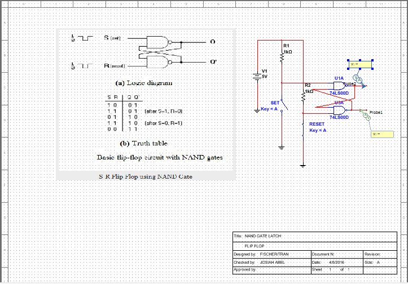408x284 pixels.
Task: Select the Probe2 measurement probe icon
Action: pyautogui.click(x=356, y=81)
